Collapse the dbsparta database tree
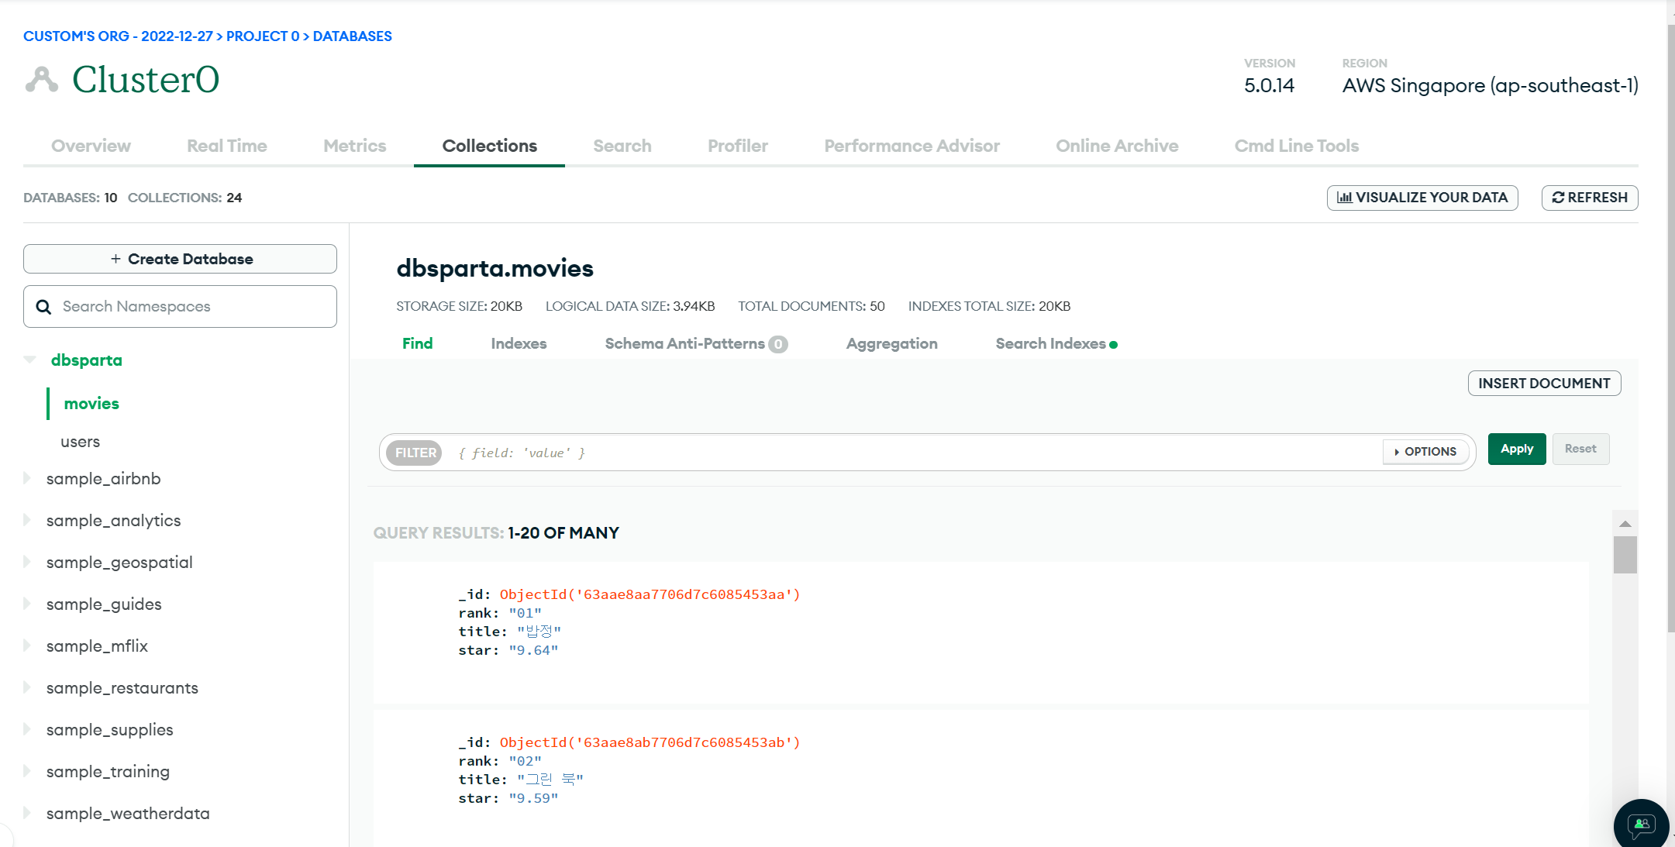Viewport: 1675px width, 847px height. coord(30,360)
